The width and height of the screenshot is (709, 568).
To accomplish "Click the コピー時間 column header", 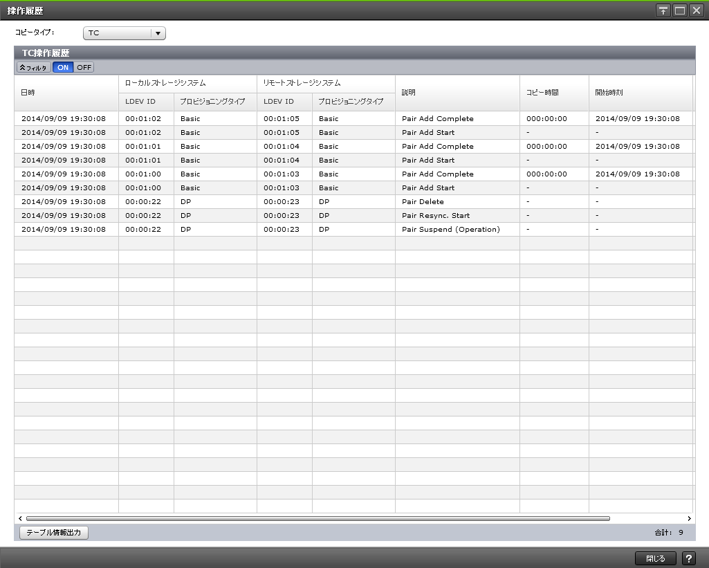I will coord(554,93).
